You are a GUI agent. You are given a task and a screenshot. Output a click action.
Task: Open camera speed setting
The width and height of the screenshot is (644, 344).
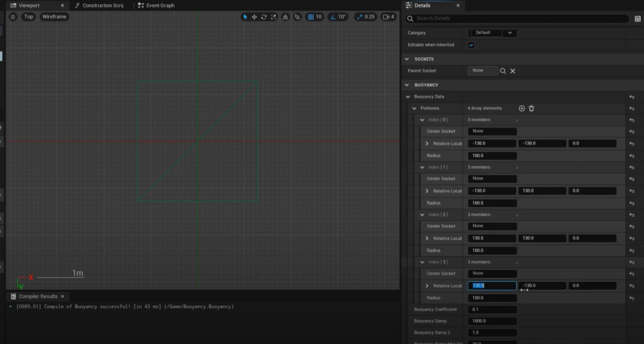[389, 17]
